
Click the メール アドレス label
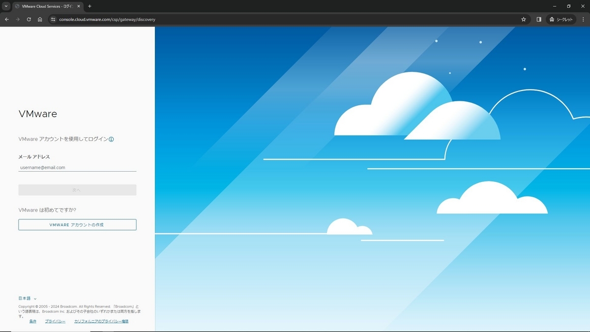click(x=34, y=157)
